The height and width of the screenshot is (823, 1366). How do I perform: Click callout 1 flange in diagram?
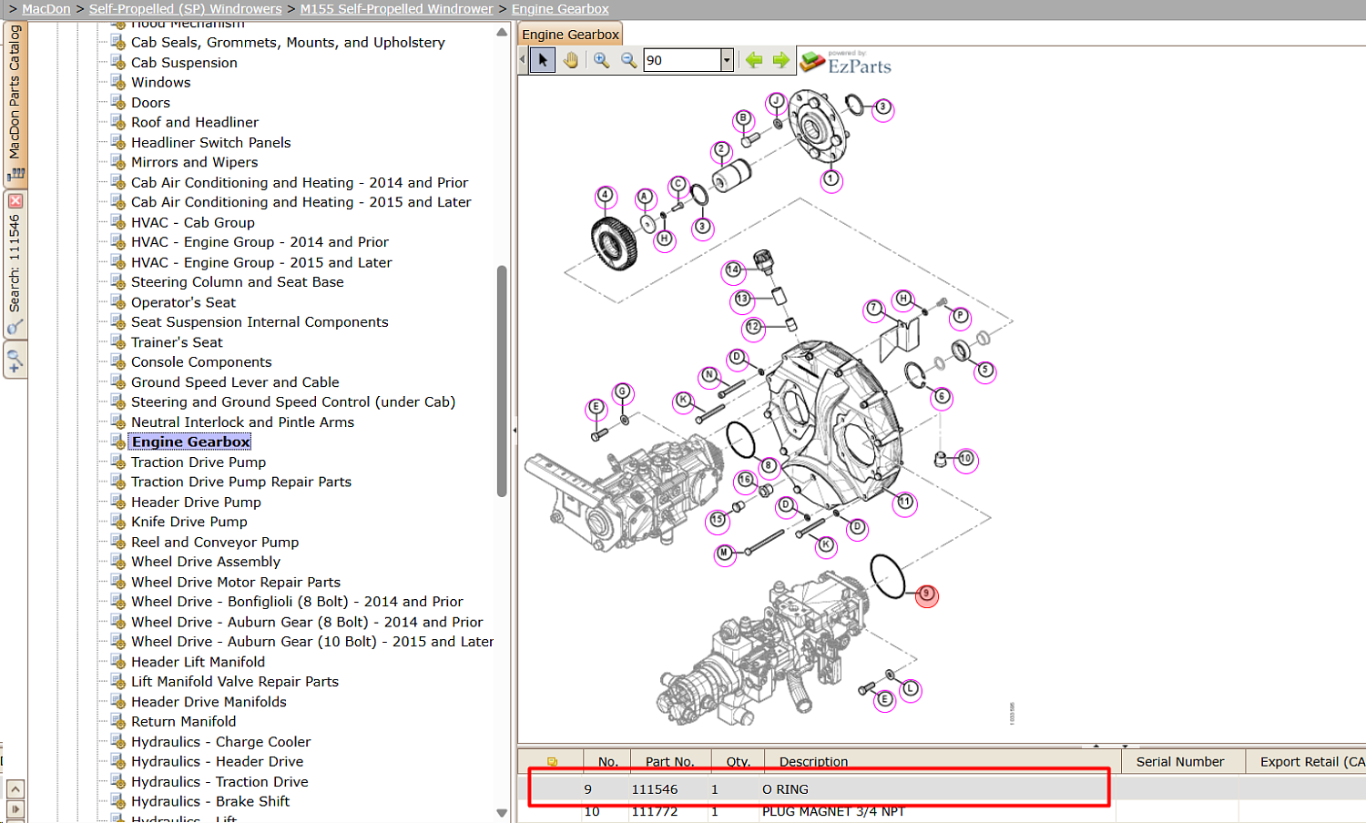click(831, 179)
